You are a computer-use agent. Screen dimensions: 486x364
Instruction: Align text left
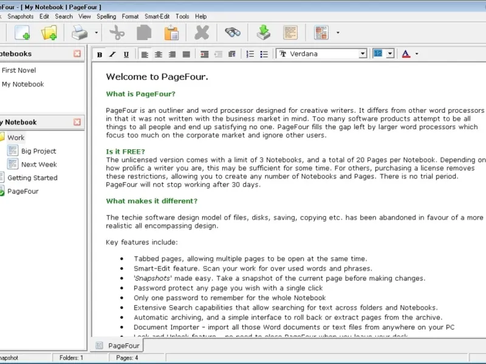[145, 55]
